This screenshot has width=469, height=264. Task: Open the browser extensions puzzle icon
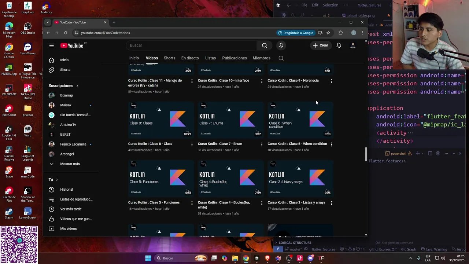(x=340, y=33)
